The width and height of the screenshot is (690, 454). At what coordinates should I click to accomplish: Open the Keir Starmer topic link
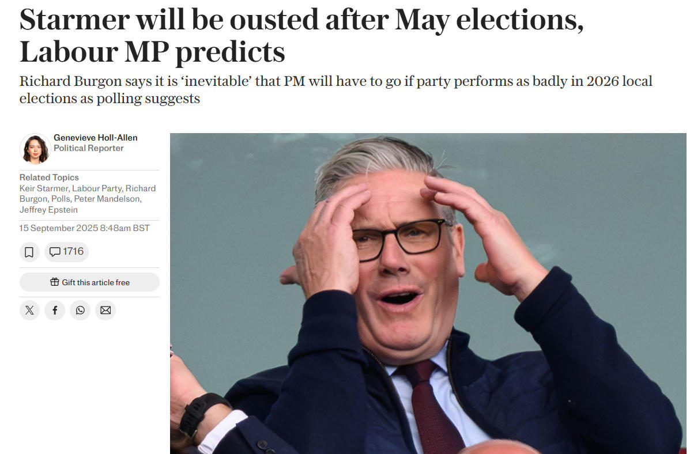click(44, 188)
